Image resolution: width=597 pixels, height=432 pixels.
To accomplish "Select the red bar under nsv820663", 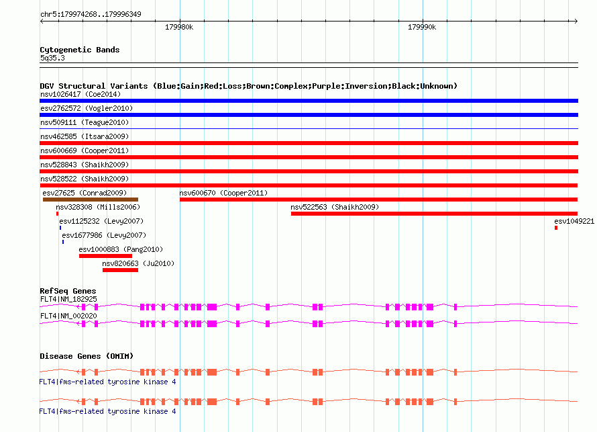I will [x=120, y=270].
